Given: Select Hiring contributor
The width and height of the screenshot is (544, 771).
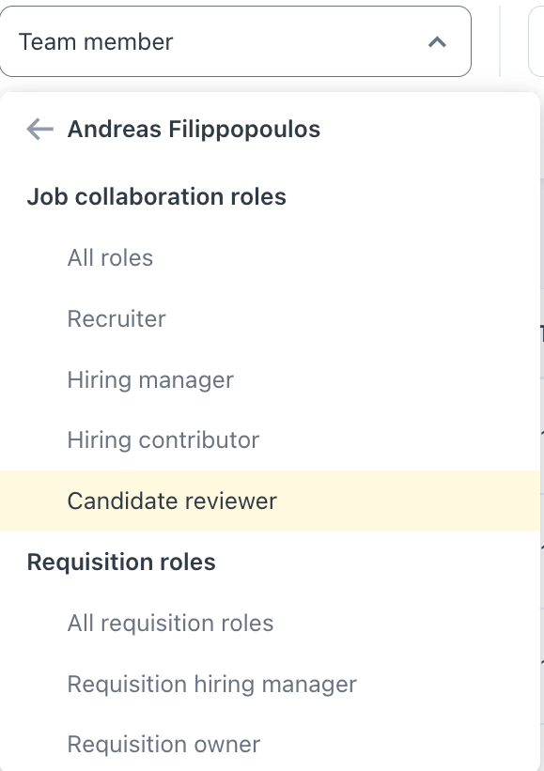Looking at the screenshot, I should tap(163, 439).
